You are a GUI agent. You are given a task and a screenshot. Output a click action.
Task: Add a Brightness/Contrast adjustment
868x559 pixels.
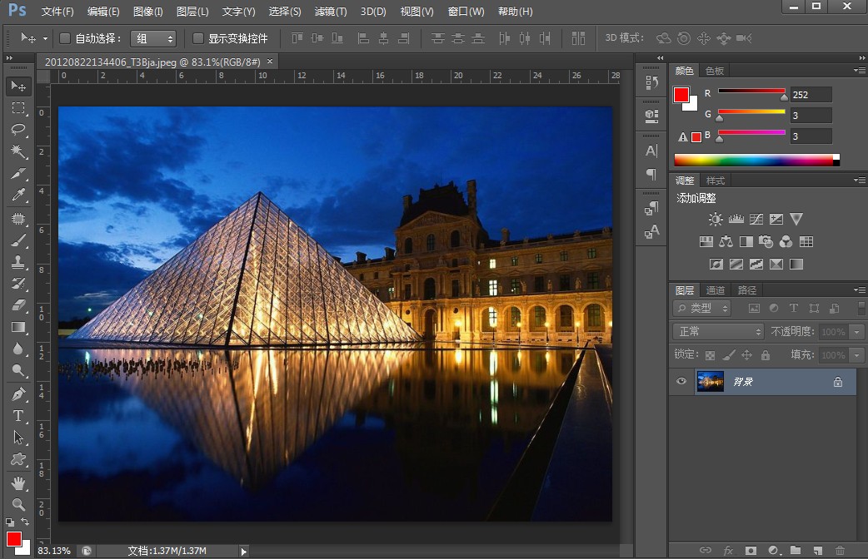[x=716, y=219]
